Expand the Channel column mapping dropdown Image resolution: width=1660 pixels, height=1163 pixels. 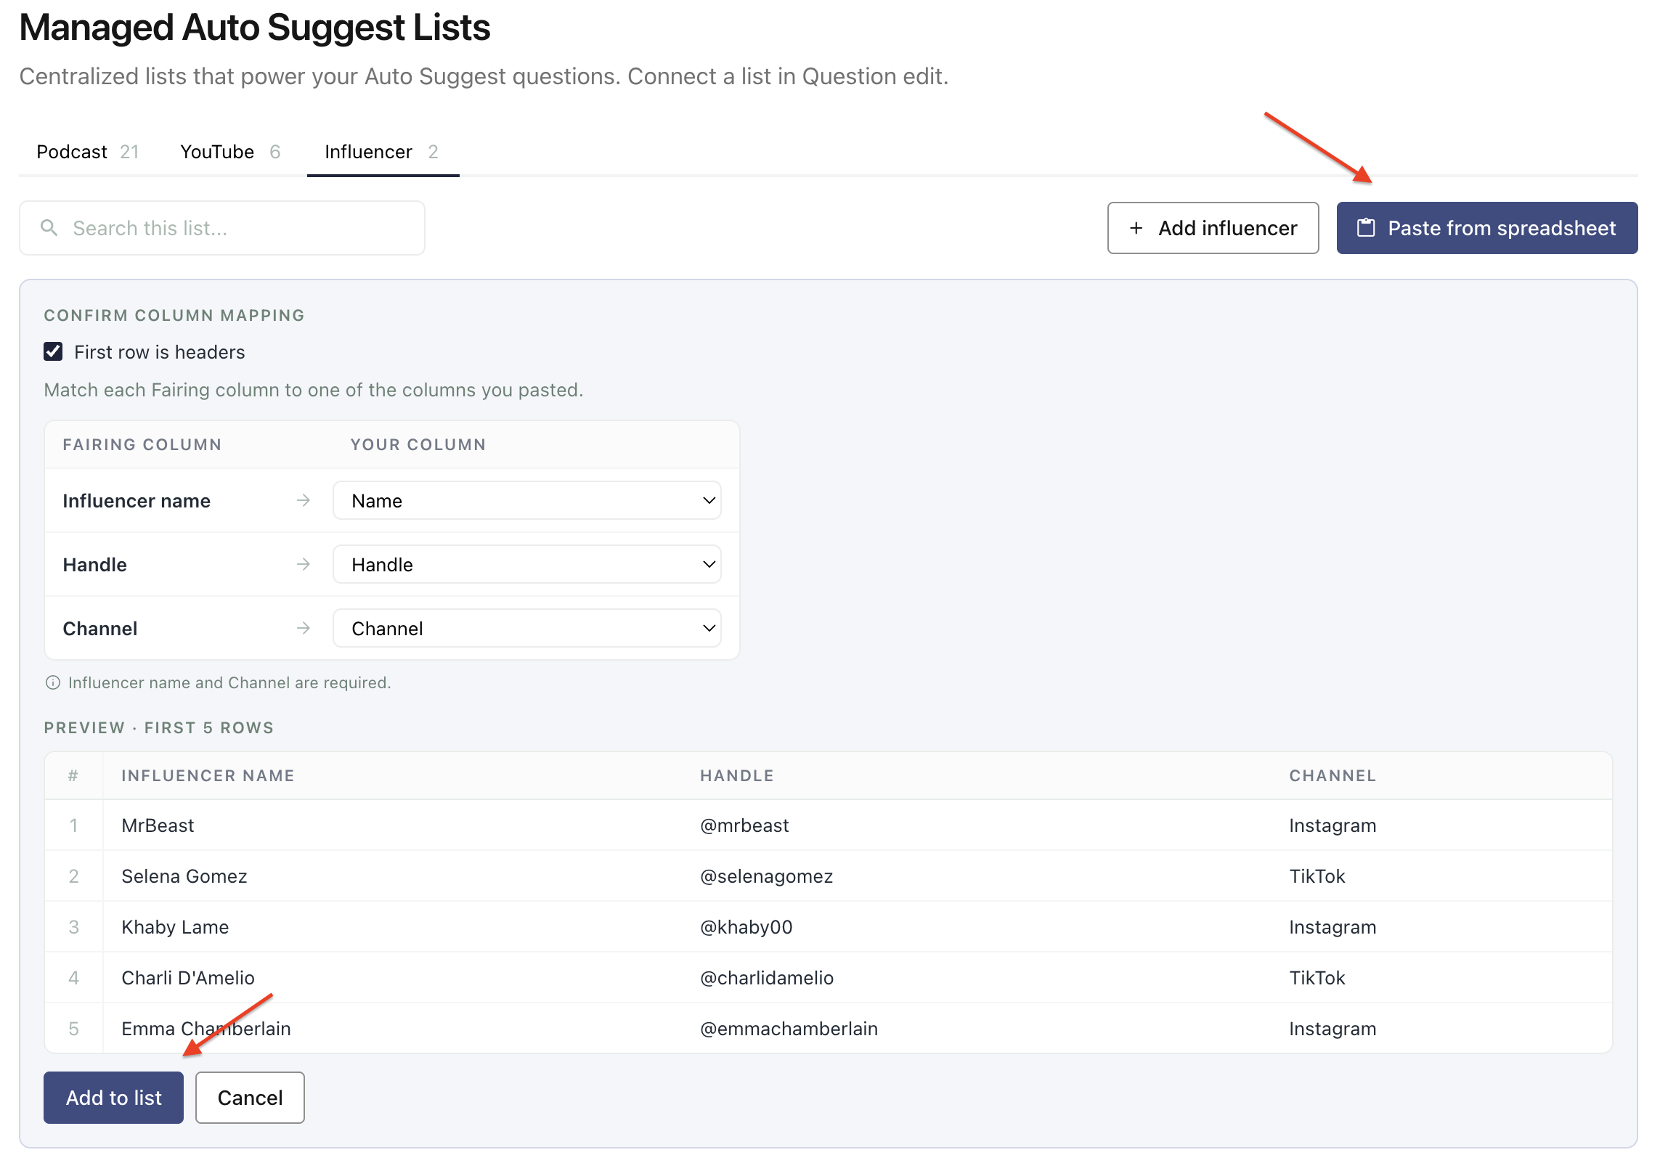point(526,628)
